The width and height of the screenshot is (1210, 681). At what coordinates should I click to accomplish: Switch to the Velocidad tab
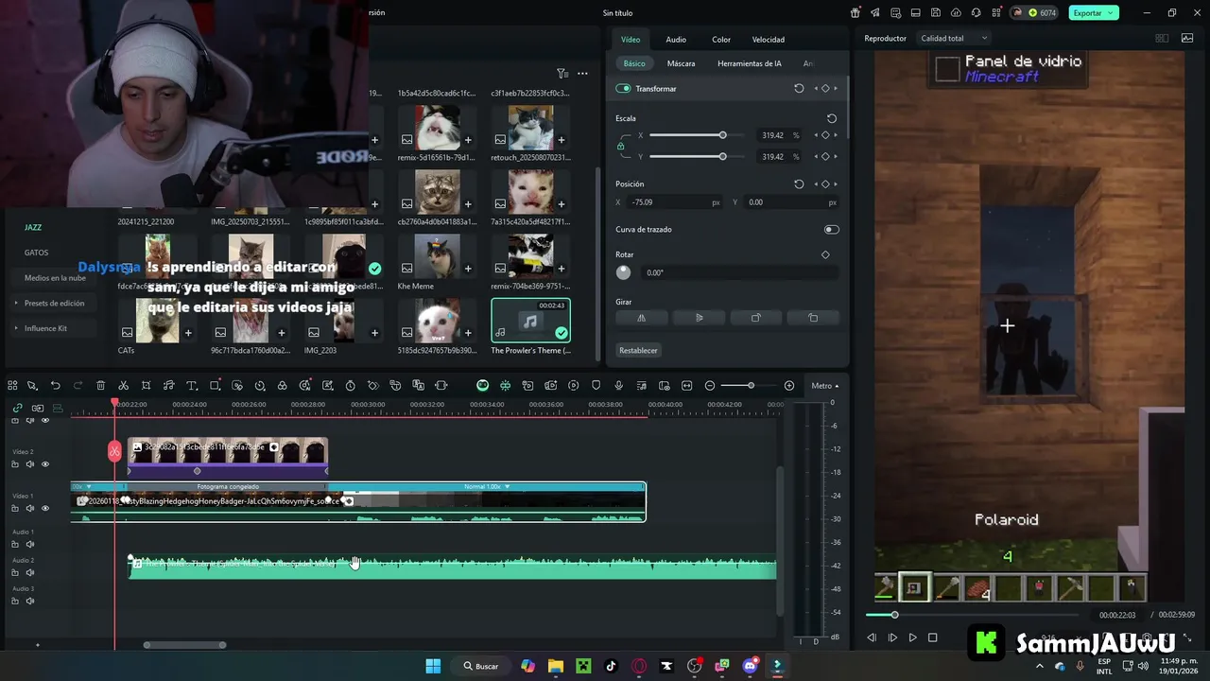(x=769, y=40)
